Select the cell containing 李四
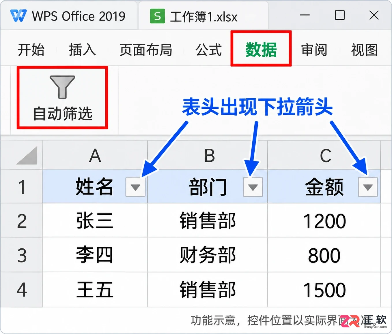Image resolution: width=392 pixels, height=334 pixels. point(95,255)
